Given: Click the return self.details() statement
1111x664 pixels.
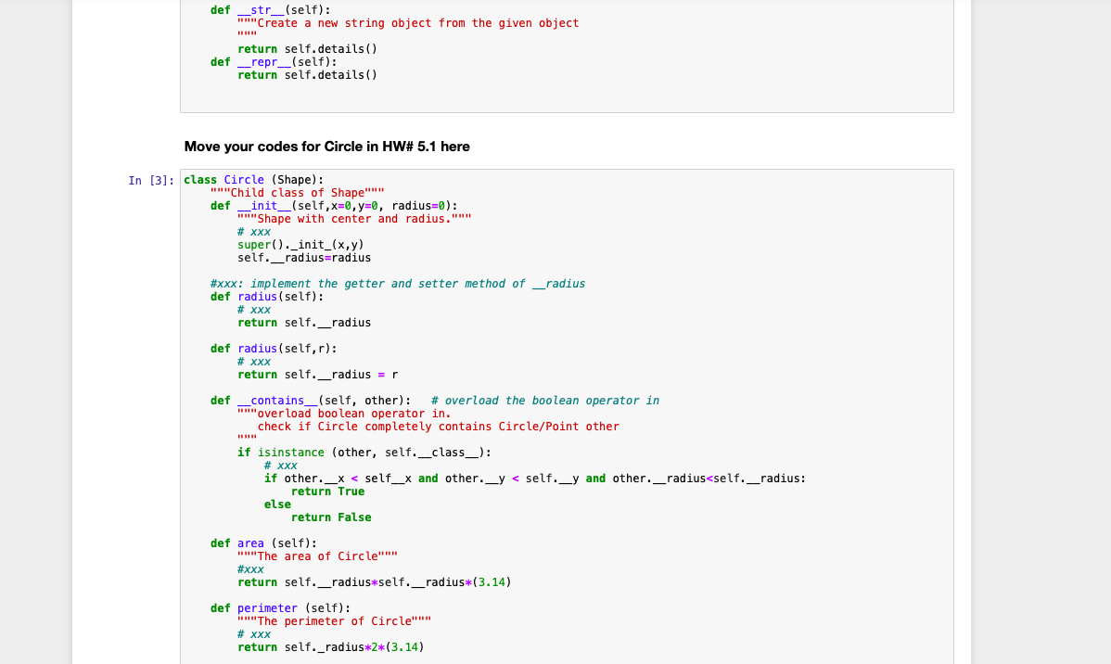Looking at the screenshot, I should click(x=306, y=48).
